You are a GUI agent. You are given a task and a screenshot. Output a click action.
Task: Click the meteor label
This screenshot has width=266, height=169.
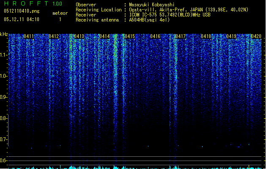click(60, 13)
